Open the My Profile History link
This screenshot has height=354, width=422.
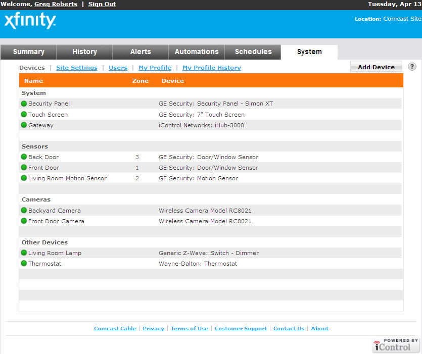212,68
